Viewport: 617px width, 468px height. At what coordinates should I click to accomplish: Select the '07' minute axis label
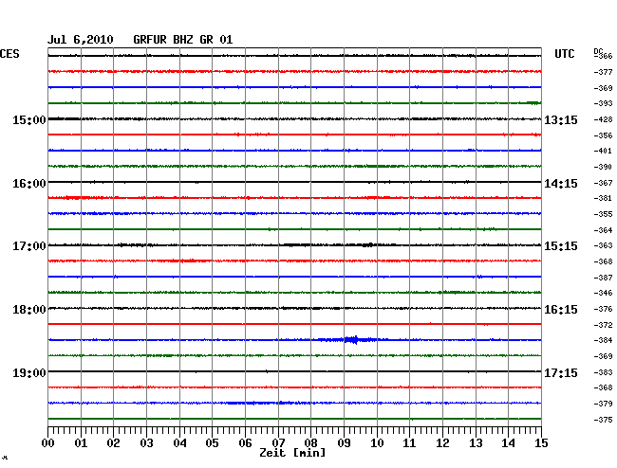click(278, 443)
